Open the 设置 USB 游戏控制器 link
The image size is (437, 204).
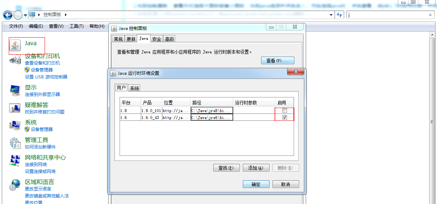tap(46, 77)
